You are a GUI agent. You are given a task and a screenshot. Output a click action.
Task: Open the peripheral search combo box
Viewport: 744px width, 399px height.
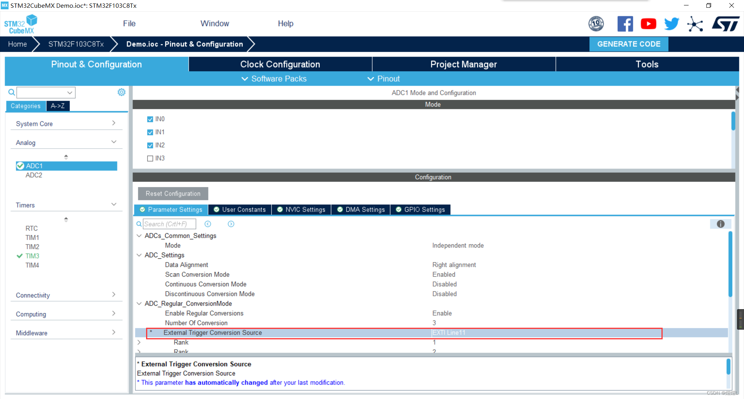pos(46,93)
